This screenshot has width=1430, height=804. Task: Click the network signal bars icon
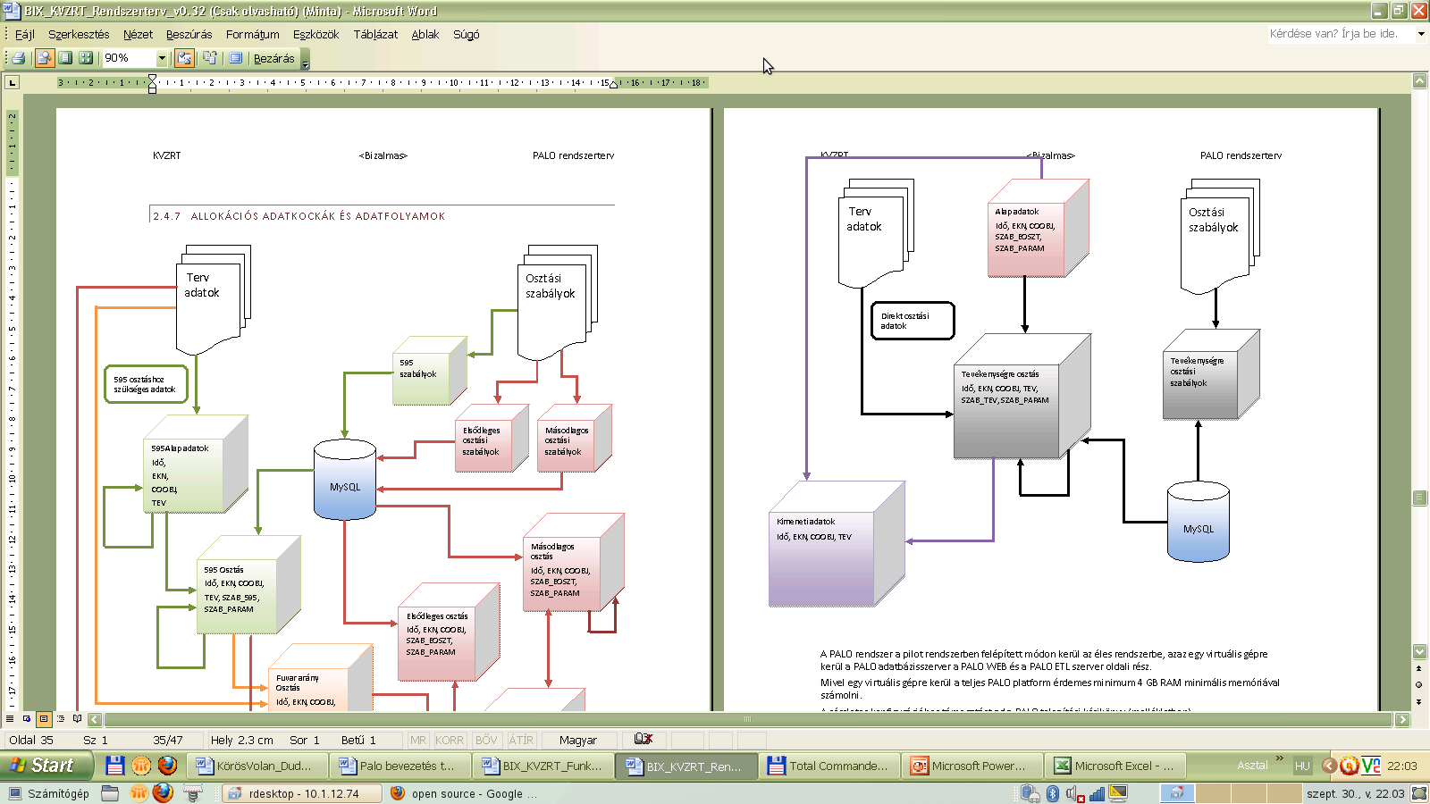click(x=1097, y=793)
